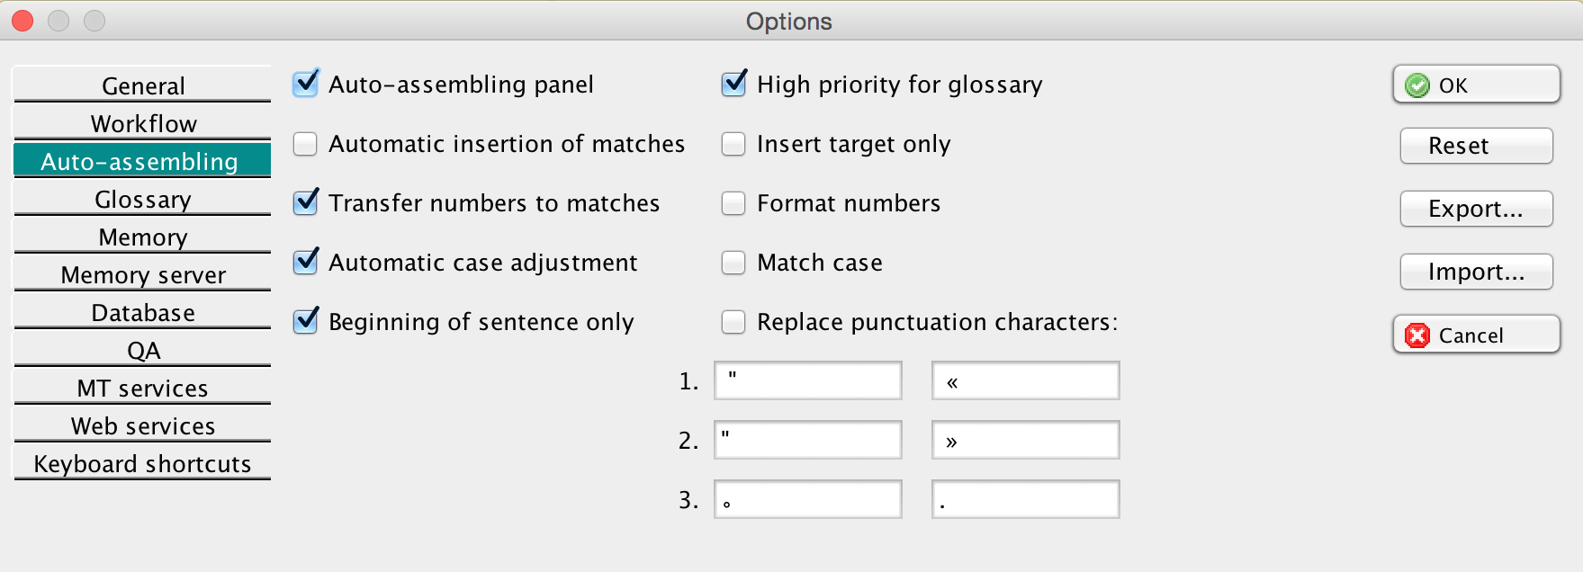Toggle the Match case checkbox
The height and width of the screenshot is (572, 1583).
click(x=734, y=263)
